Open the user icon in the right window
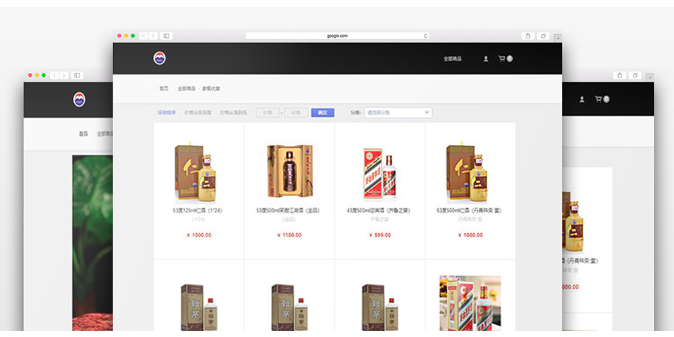This screenshot has height=337, width=674. point(582,99)
